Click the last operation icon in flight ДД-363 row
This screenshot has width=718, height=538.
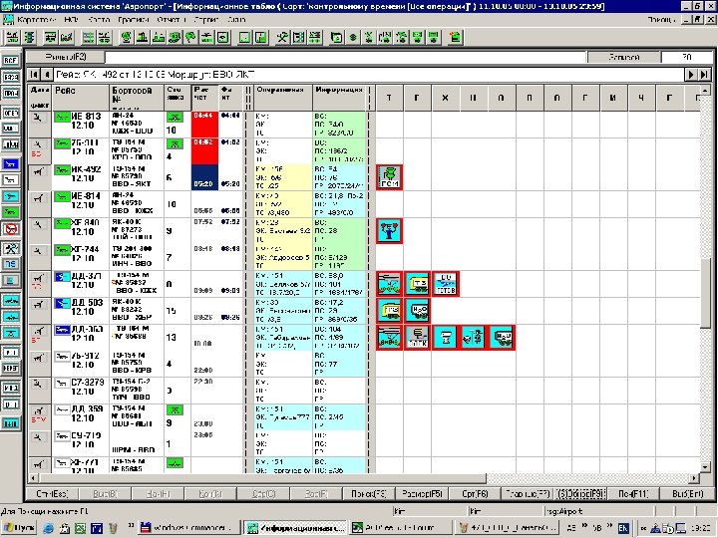click(x=502, y=338)
